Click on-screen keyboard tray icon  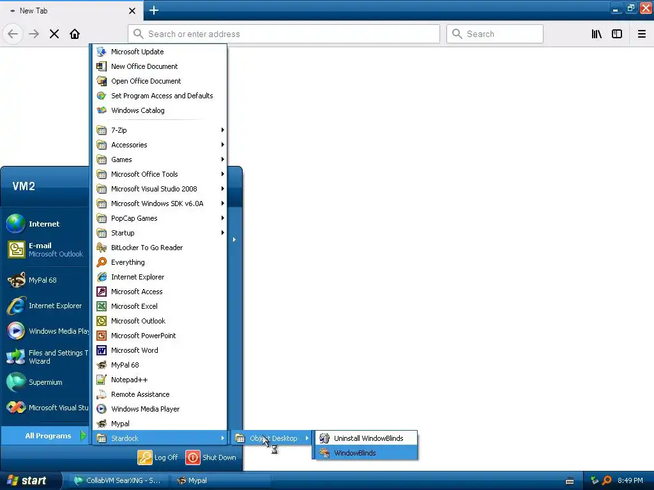click(569, 481)
